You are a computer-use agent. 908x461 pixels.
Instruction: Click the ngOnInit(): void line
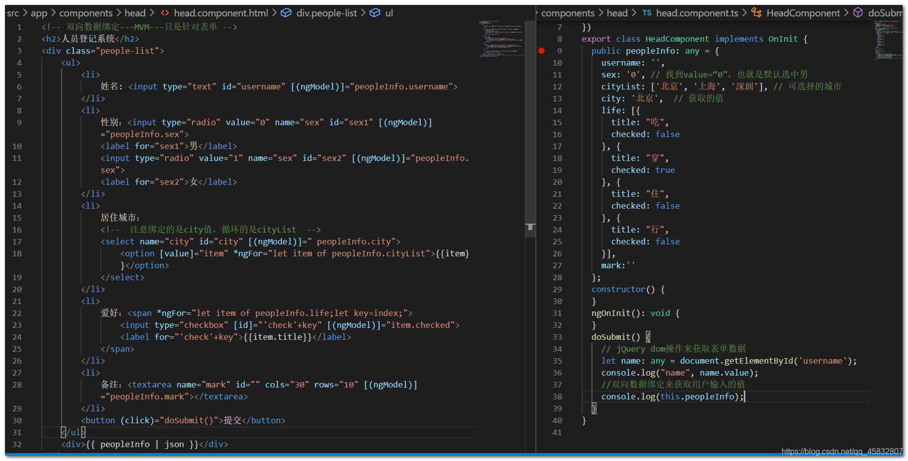point(635,313)
